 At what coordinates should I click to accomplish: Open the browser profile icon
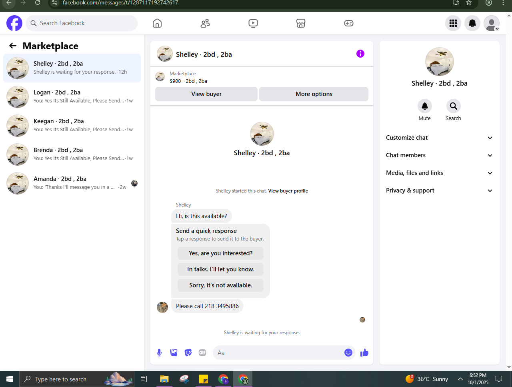489,2
